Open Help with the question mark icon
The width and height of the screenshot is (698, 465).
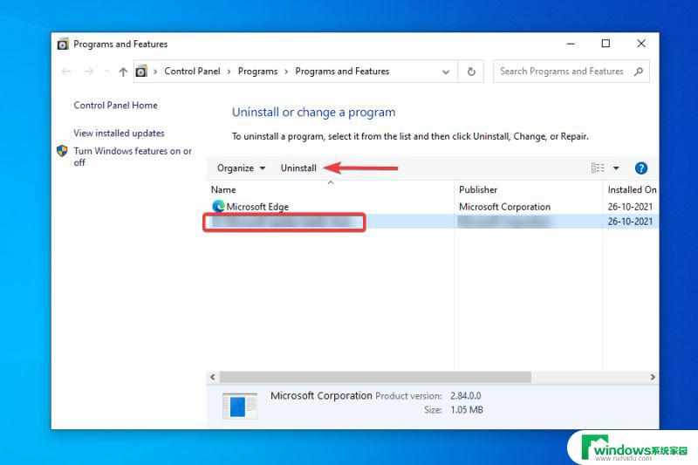pos(641,168)
